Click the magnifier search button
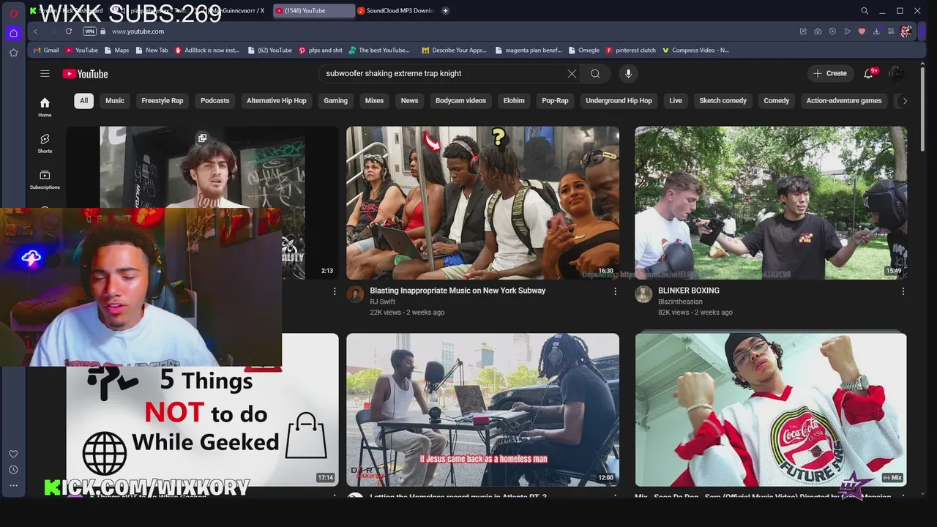 (595, 73)
